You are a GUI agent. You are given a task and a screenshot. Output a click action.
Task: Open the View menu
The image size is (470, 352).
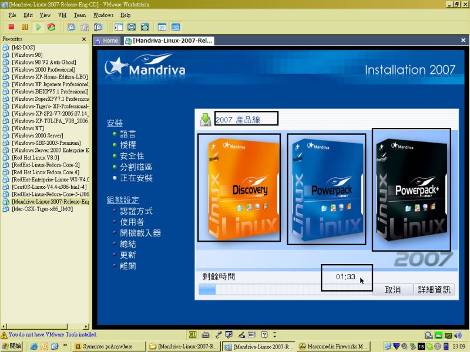[45, 15]
